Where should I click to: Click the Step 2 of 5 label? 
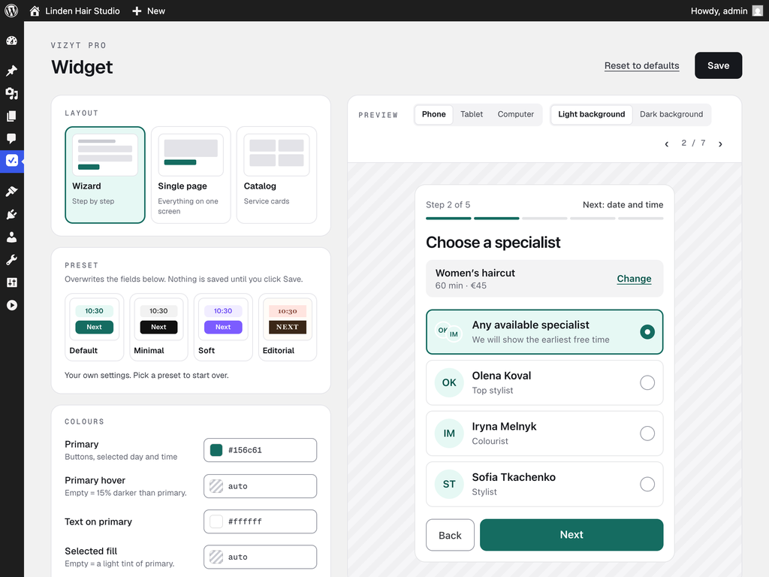(448, 204)
